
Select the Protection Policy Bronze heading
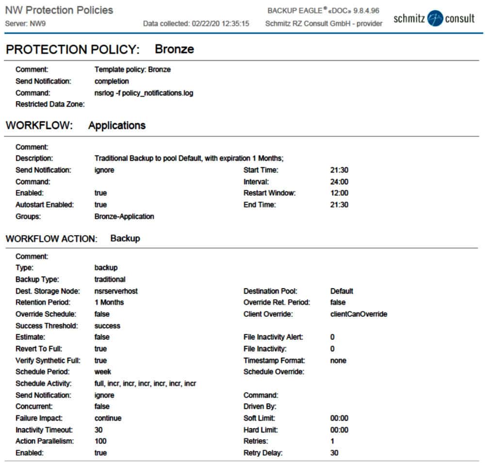100,49
